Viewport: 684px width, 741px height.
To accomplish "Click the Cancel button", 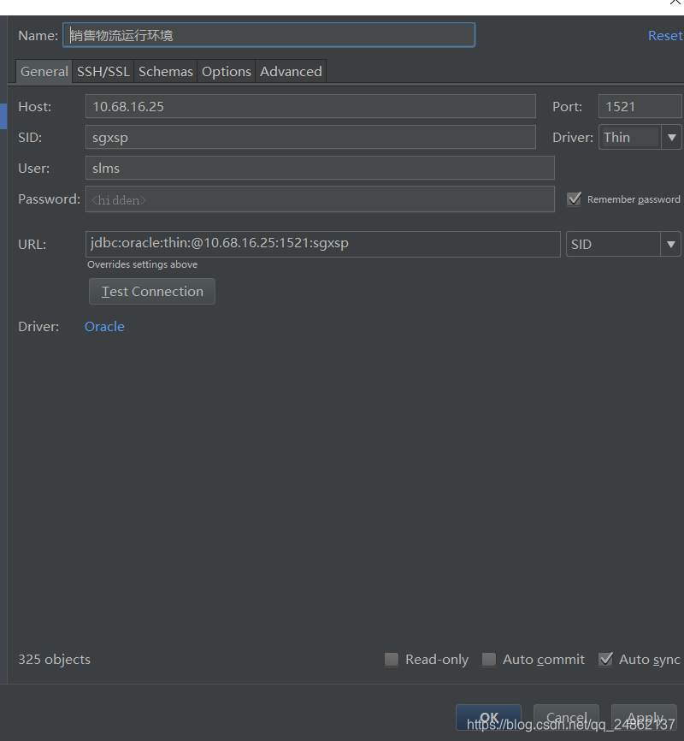I will tap(566, 717).
